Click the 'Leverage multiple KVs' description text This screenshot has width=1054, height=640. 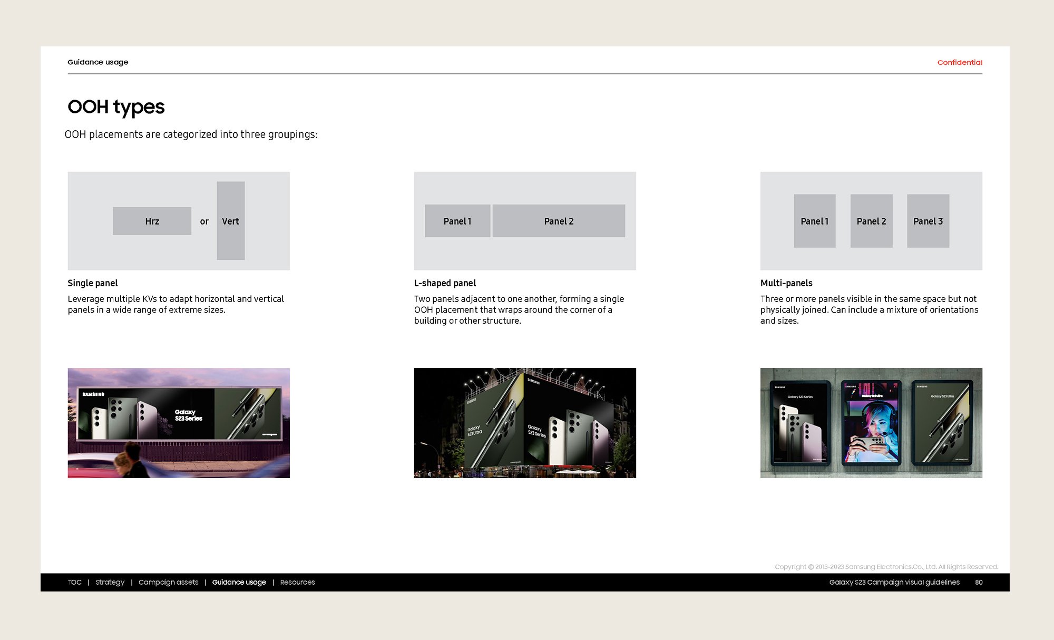pyautogui.click(x=175, y=304)
